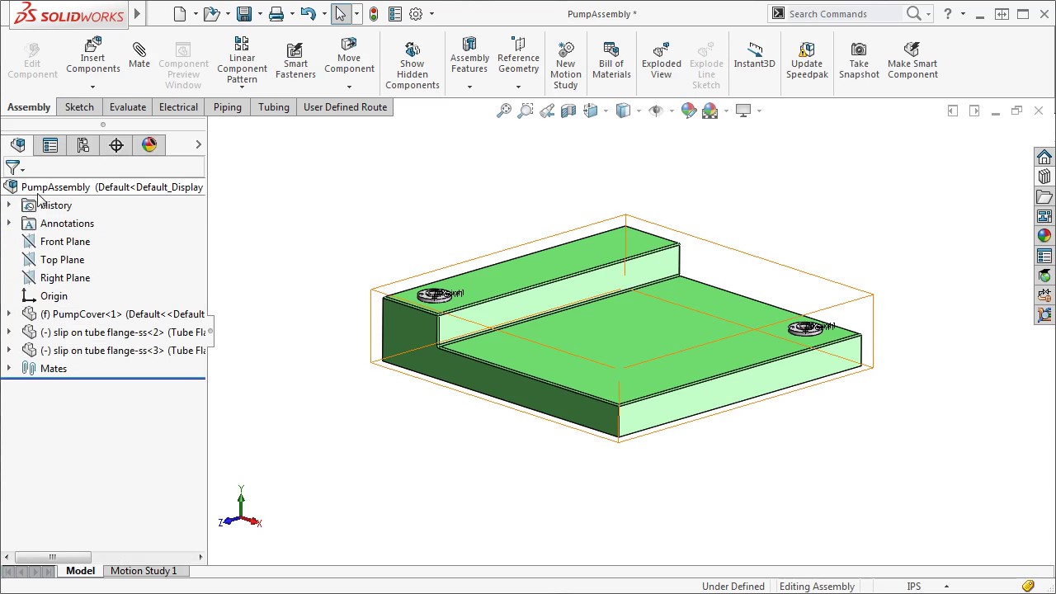Viewport: 1056px width, 594px height.
Task: Take Snapshot of the assembly
Action: point(859,59)
